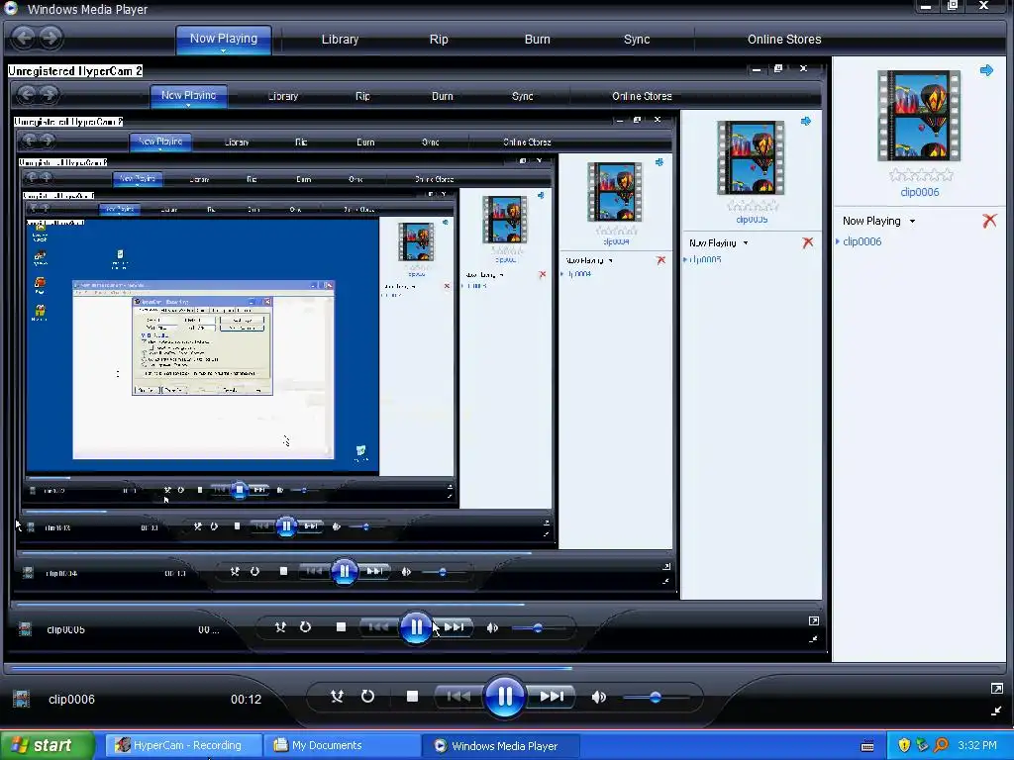Click the Back navigation arrow in Media Player
The width and height of the screenshot is (1014, 760).
point(25,38)
